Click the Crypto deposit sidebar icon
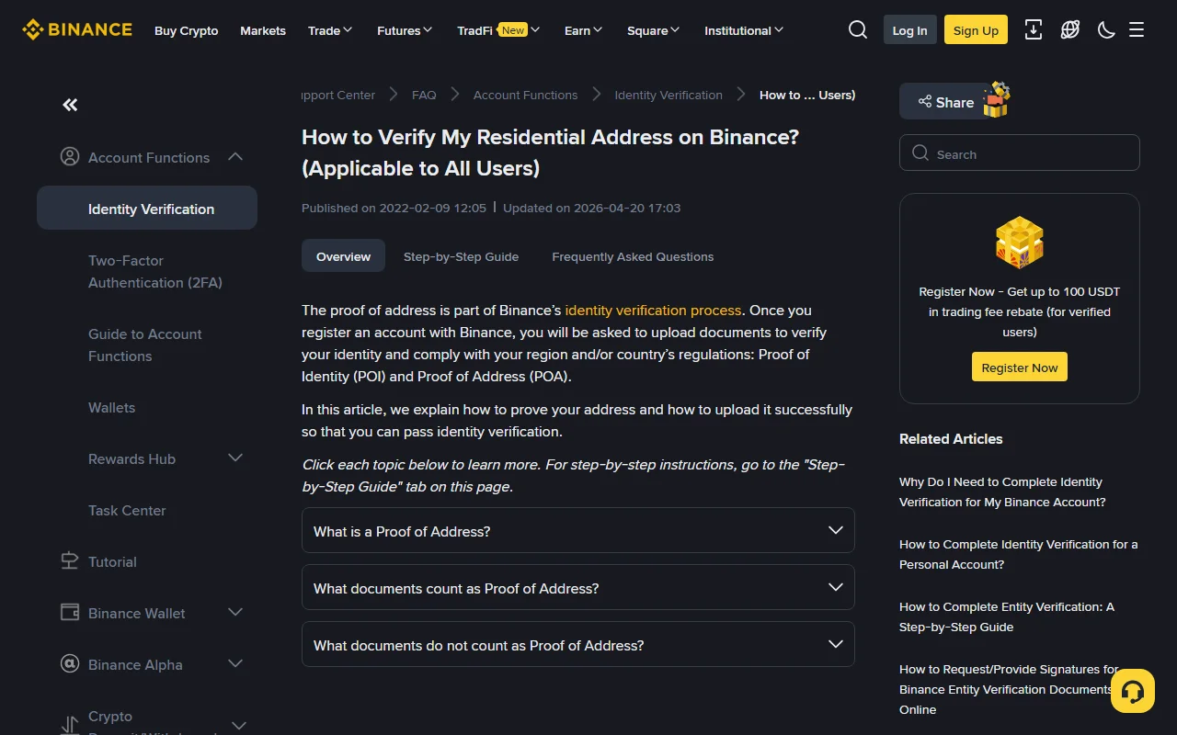This screenshot has height=735, width=1177. point(70,726)
